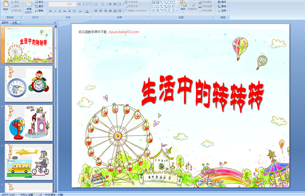
Task: Expand the shapes gallery More arrow
Action: click(x=177, y=10)
